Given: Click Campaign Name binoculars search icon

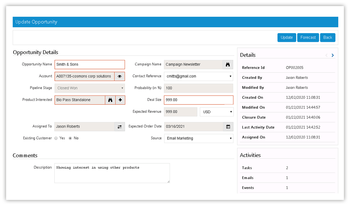Looking at the screenshot, I should pyautogui.click(x=228, y=64).
